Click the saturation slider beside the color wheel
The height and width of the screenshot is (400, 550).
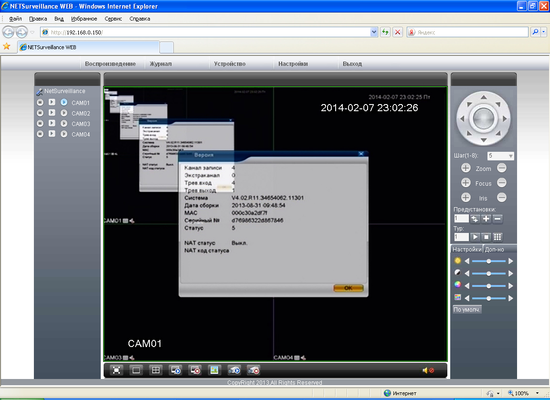tap(488, 286)
